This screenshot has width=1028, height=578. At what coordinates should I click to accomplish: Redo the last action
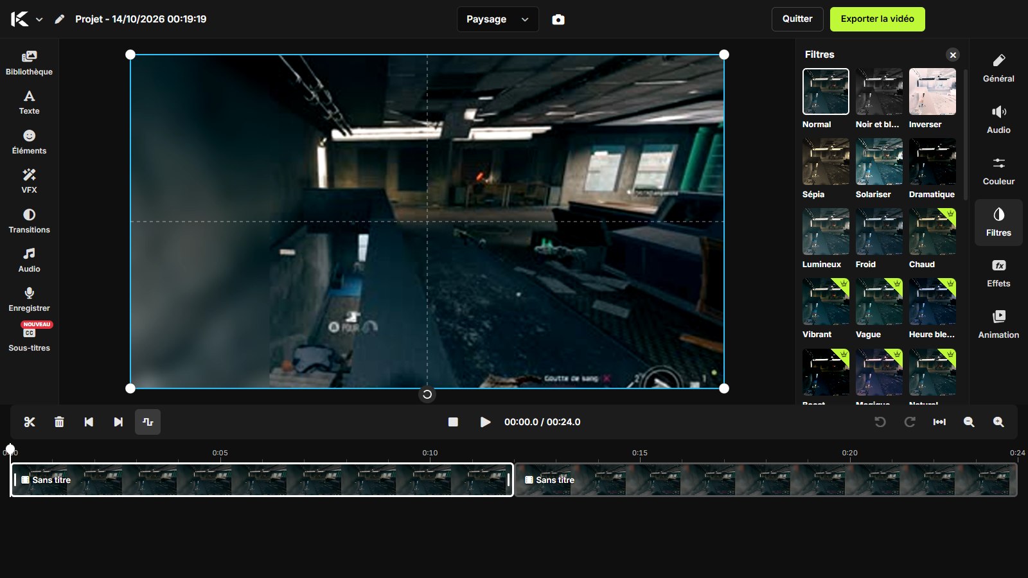point(910,422)
